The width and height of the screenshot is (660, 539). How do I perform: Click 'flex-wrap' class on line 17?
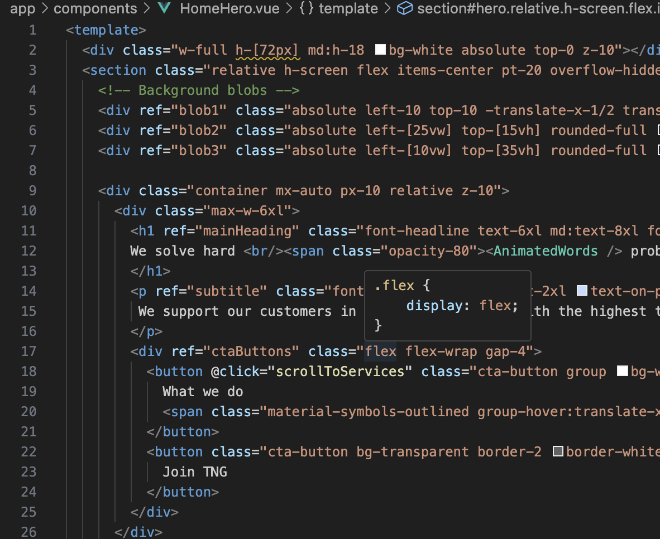click(441, 352)
